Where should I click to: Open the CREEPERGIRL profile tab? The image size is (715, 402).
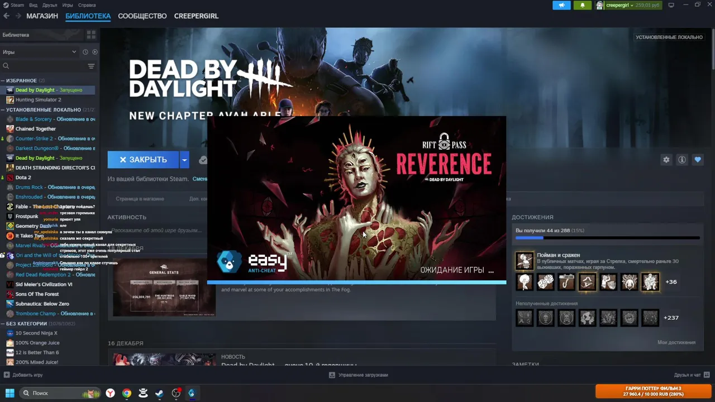click(196, 16)
